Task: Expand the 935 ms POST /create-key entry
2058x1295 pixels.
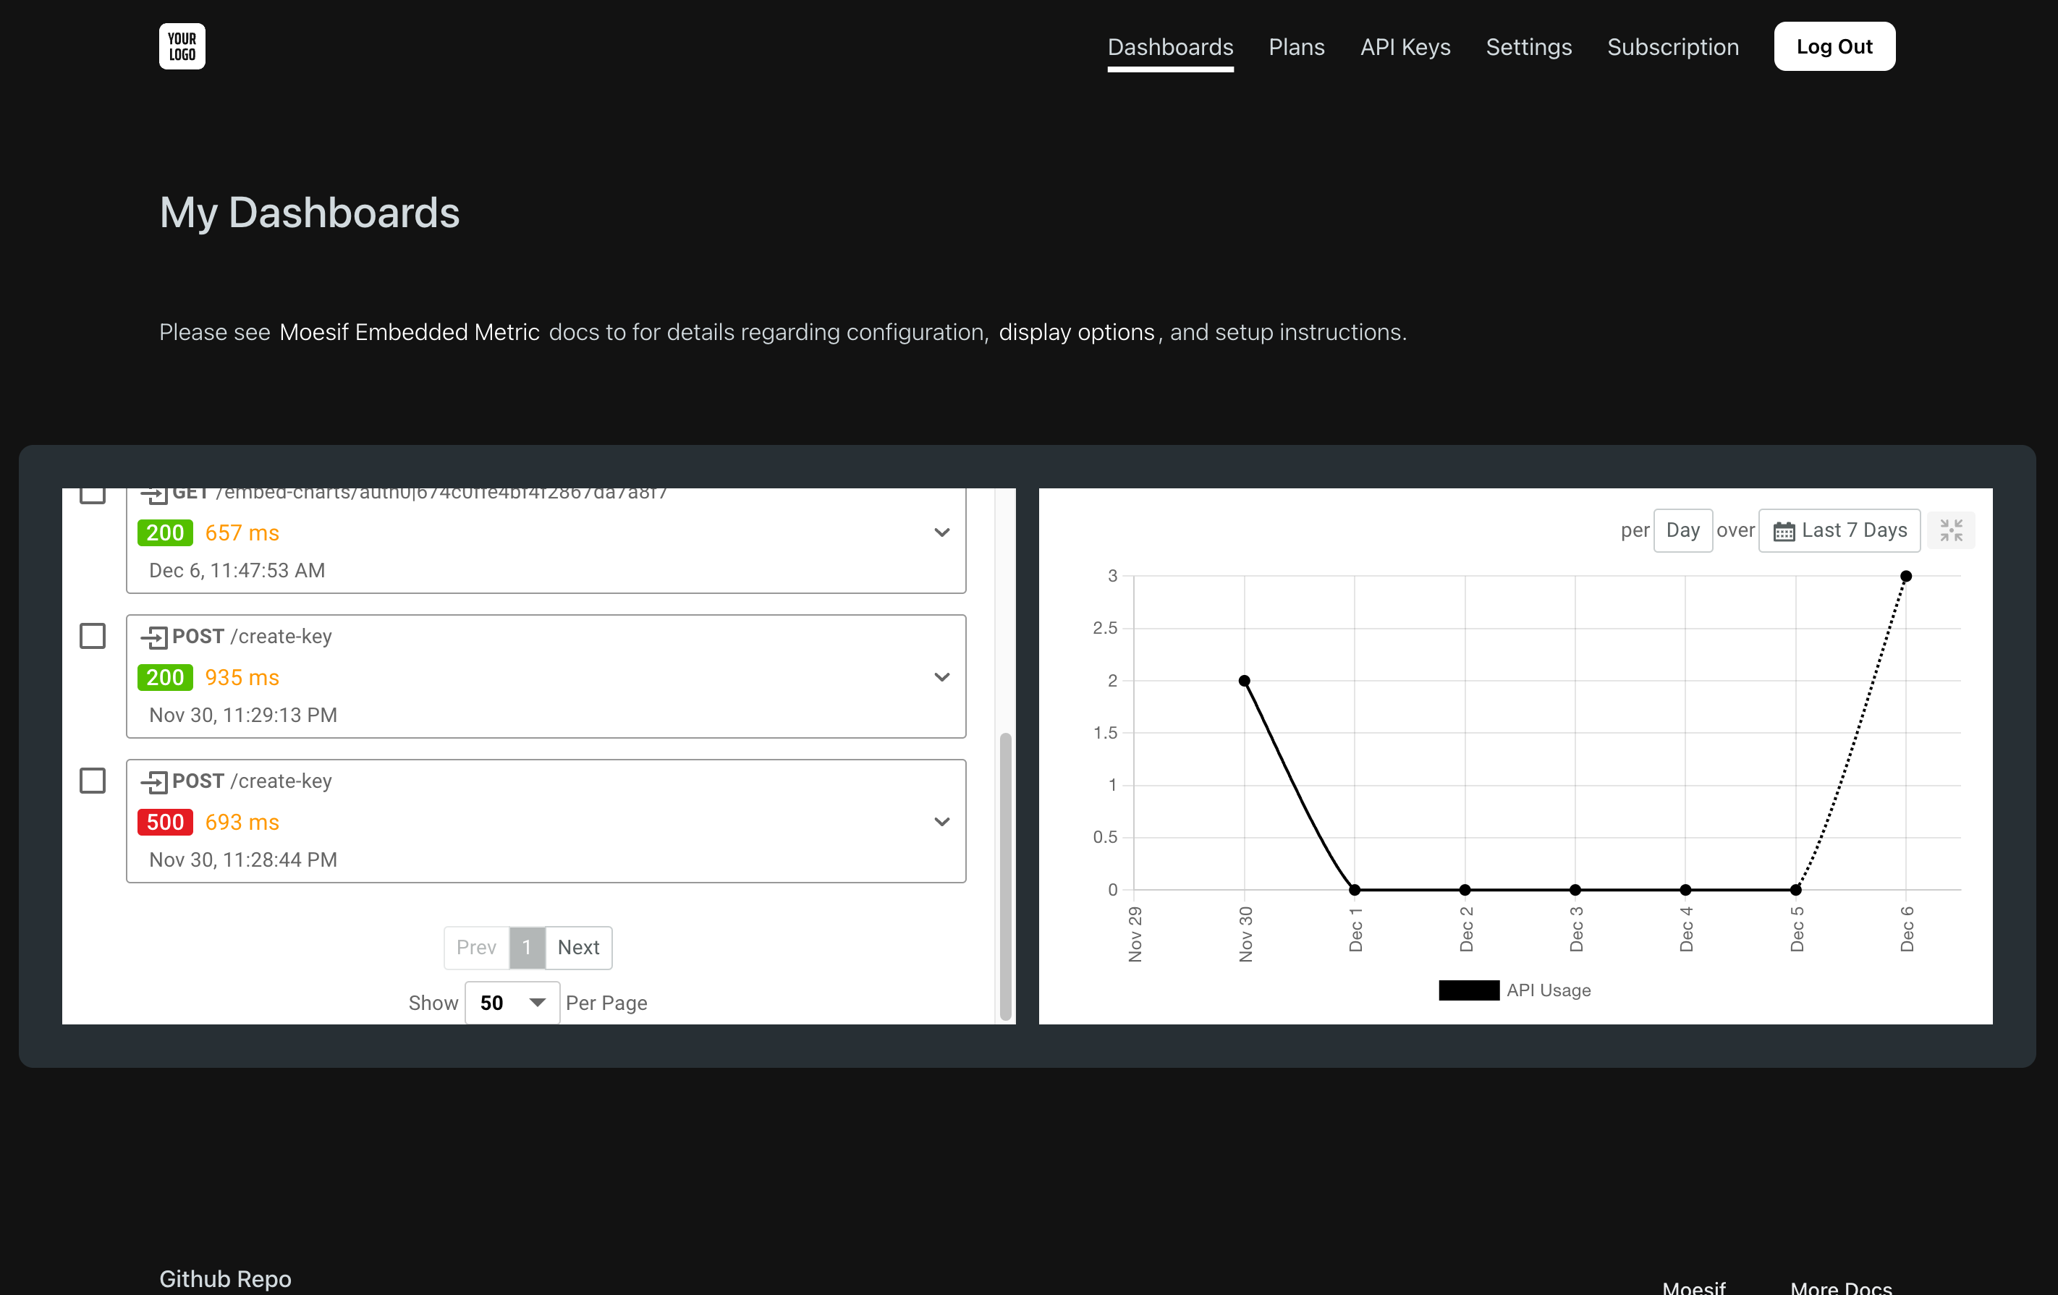Action: [x=943, y=676]
